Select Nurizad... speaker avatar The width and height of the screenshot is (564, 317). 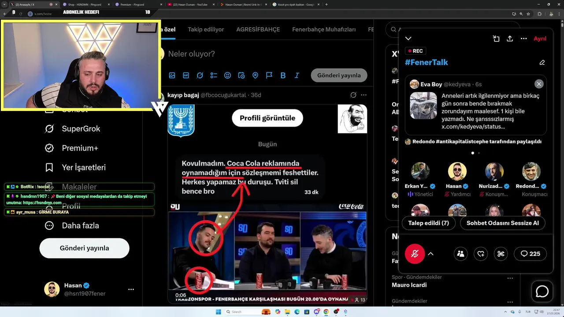tap(494, 172)
